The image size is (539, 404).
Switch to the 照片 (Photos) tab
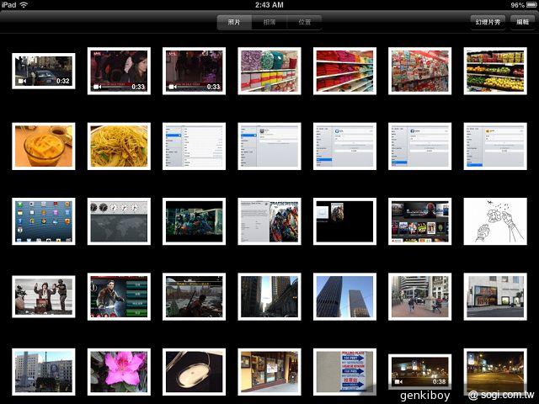(x=233, y=22)
